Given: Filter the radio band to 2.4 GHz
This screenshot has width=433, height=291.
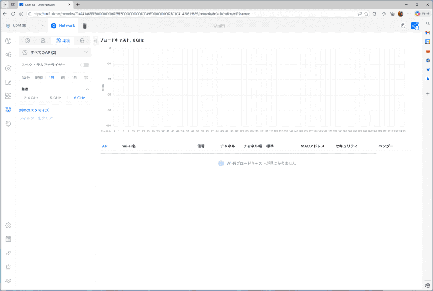Looking at the screenshot, I should coord(31,98).
